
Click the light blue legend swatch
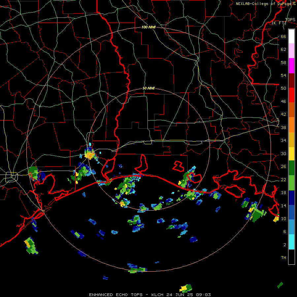click(291, 227)
